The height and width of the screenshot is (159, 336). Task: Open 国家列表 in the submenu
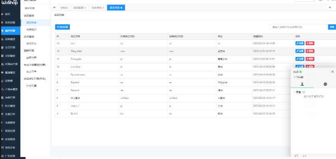point(31,58)
